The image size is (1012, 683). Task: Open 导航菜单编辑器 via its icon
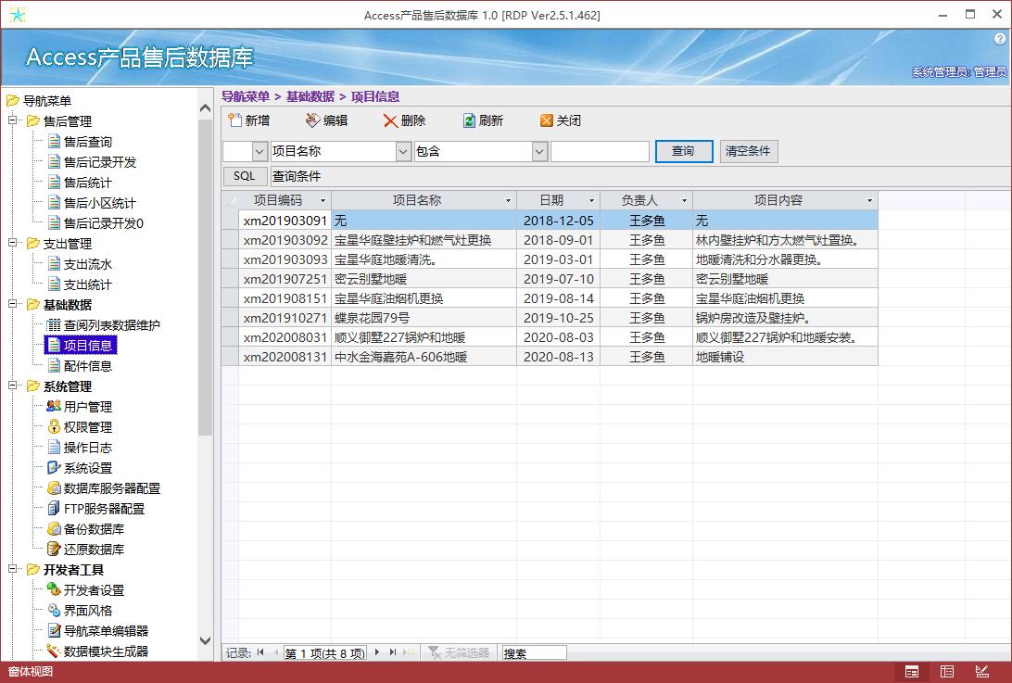(x=54, y=631)
